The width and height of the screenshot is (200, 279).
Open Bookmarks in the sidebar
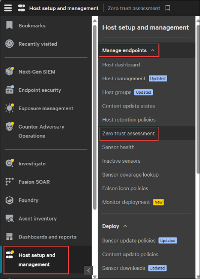click(x=32, y=26)
